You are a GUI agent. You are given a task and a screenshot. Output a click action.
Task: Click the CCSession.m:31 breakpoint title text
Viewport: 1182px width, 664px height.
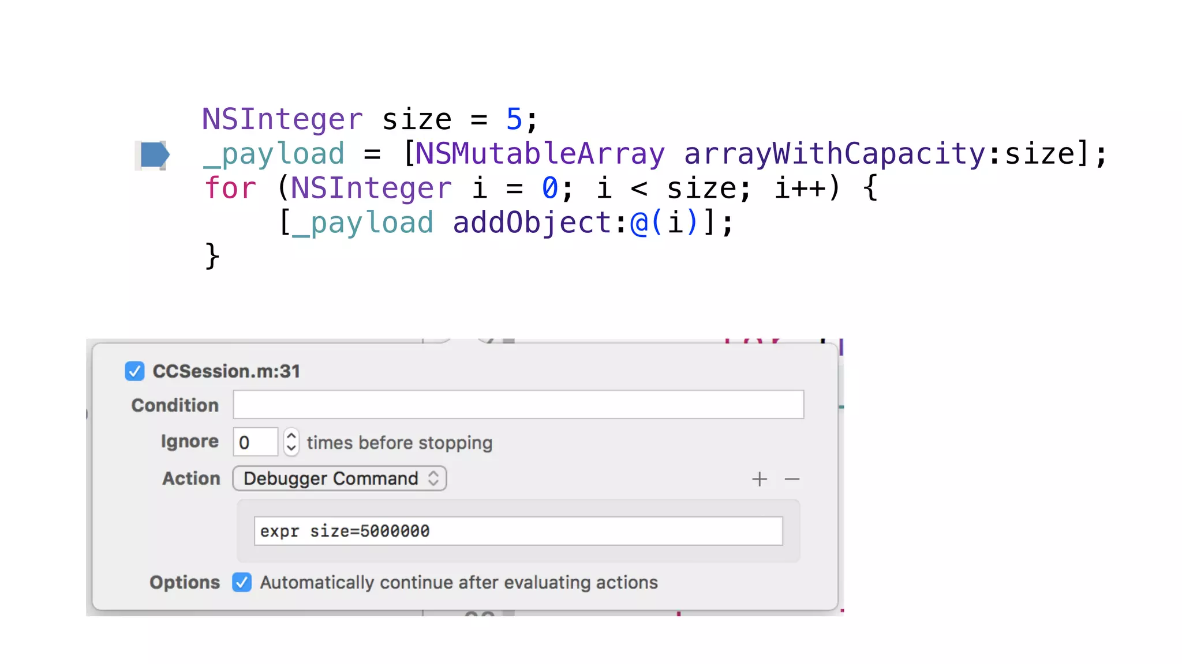(x=226, y=371)
